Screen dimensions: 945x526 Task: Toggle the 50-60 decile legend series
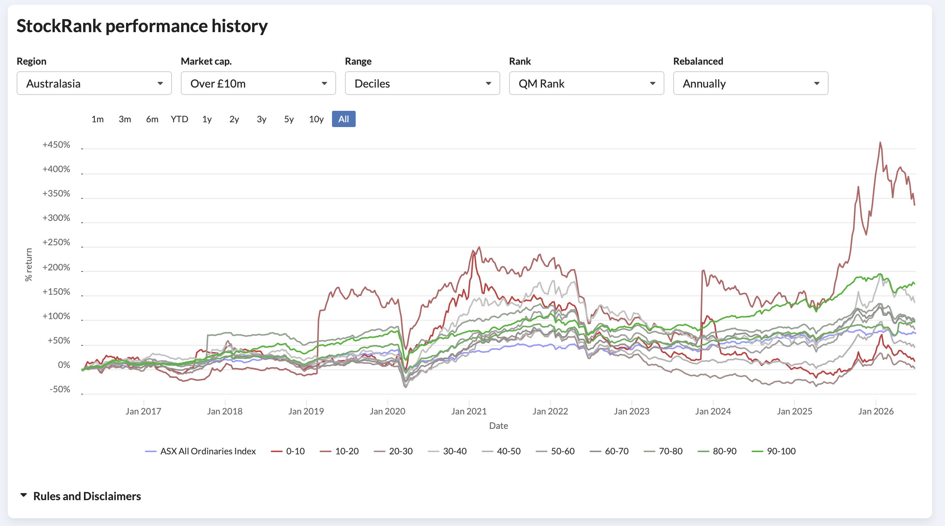555,451
